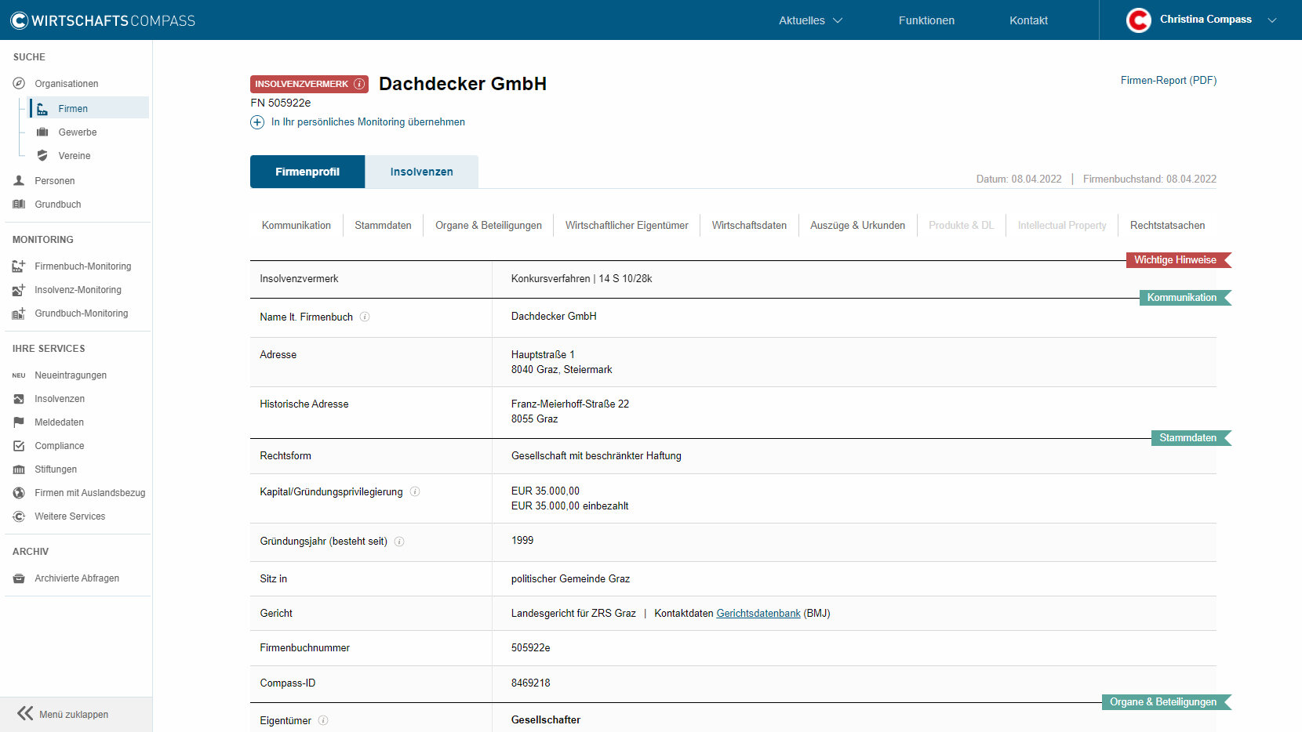This screenshot has width=1302, height=732.
Task: Click the Vereine shield icon
Action: [42, 155]
